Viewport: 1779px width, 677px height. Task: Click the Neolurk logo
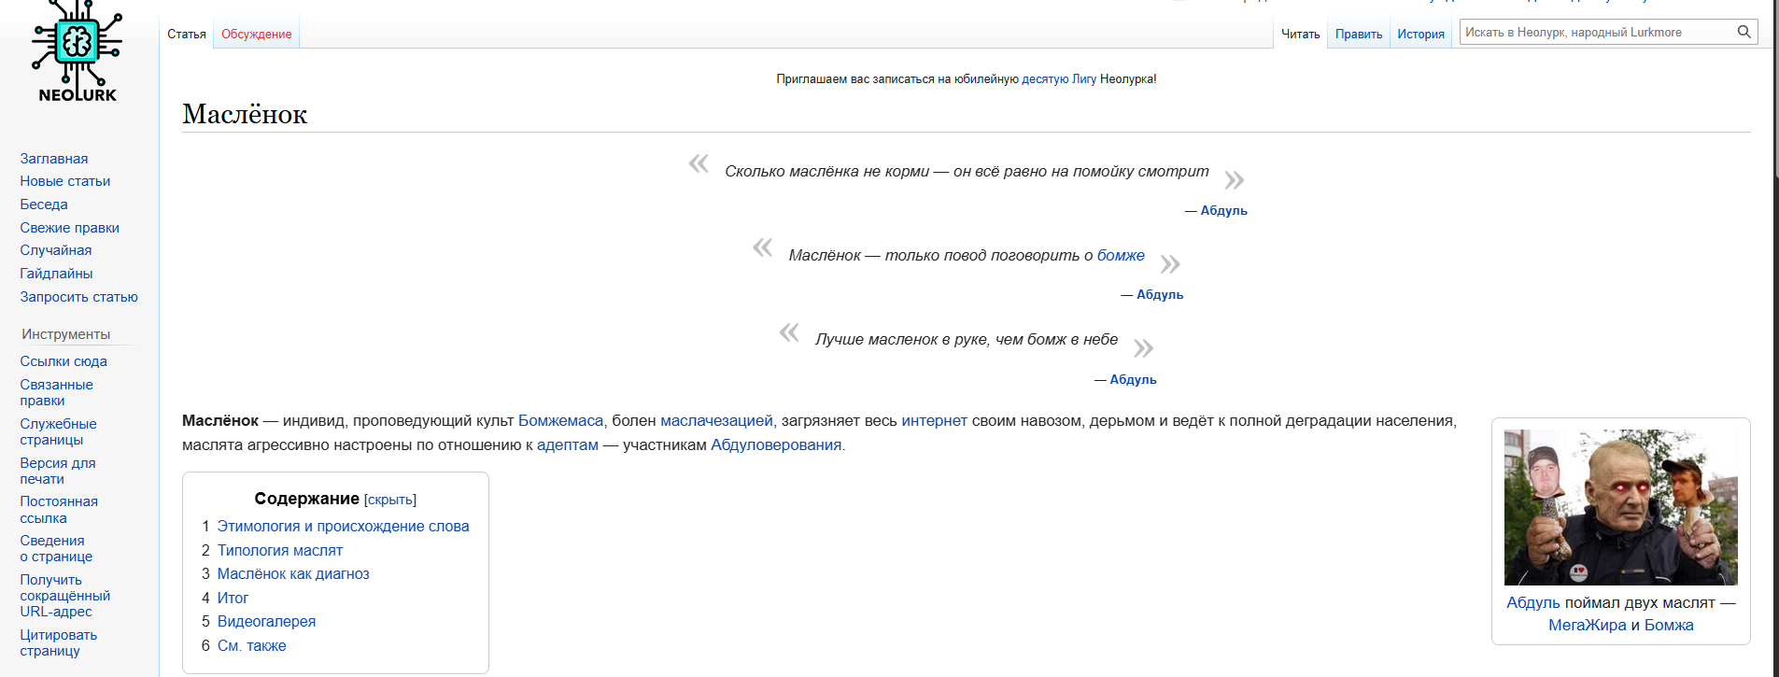[x=78, y=51]
